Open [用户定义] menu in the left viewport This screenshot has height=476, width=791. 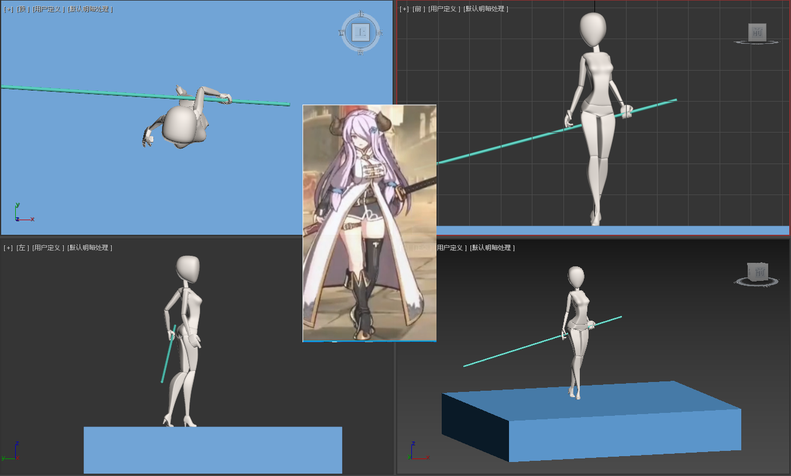pos(48,248)
